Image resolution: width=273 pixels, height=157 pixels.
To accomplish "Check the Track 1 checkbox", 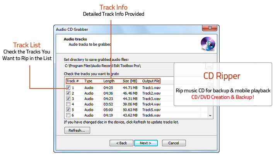I will (x=68, y=87).
